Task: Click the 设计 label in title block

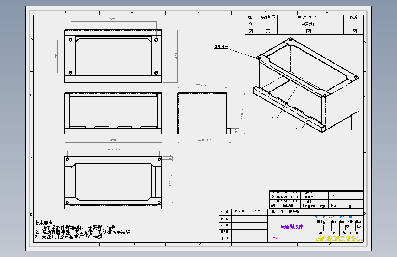Action: click(x=224, y=211)
